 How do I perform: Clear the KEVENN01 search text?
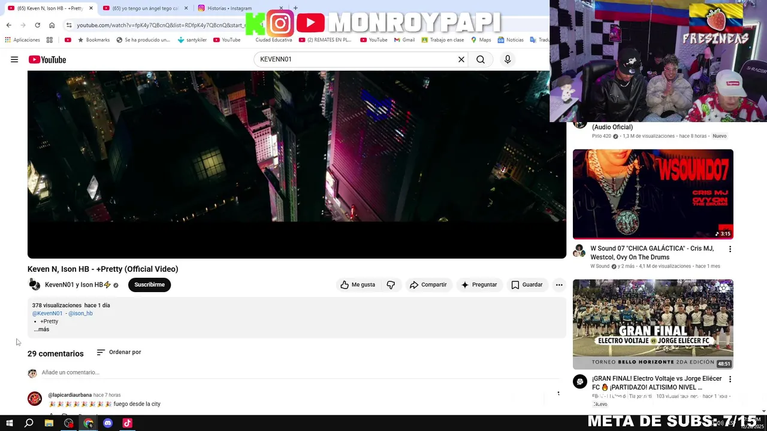coord(461,59)
